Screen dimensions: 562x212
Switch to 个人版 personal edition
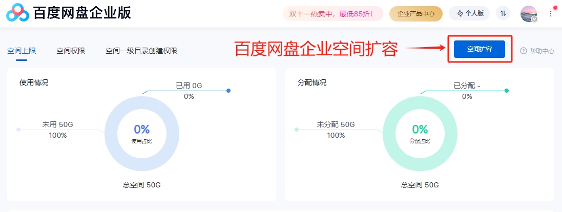[x=469, y=14]
